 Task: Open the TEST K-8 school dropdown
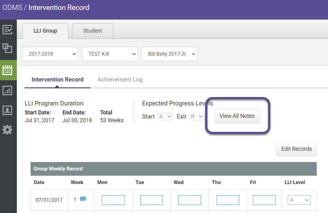(110, 54)
